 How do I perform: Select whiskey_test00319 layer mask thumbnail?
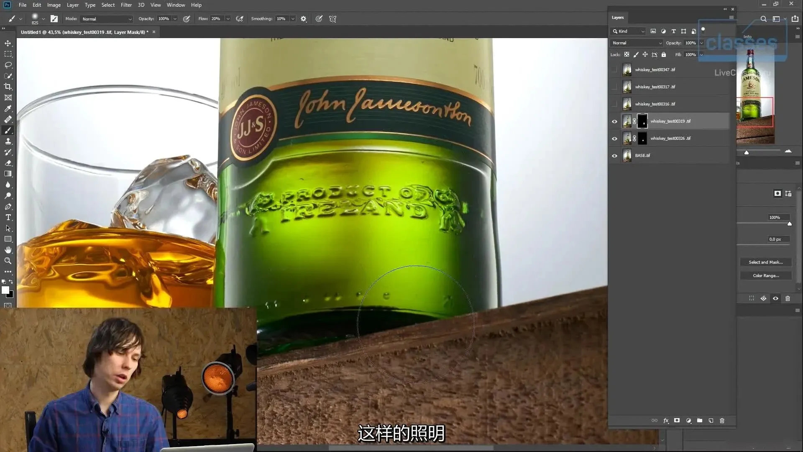click(x=642, y=121)
